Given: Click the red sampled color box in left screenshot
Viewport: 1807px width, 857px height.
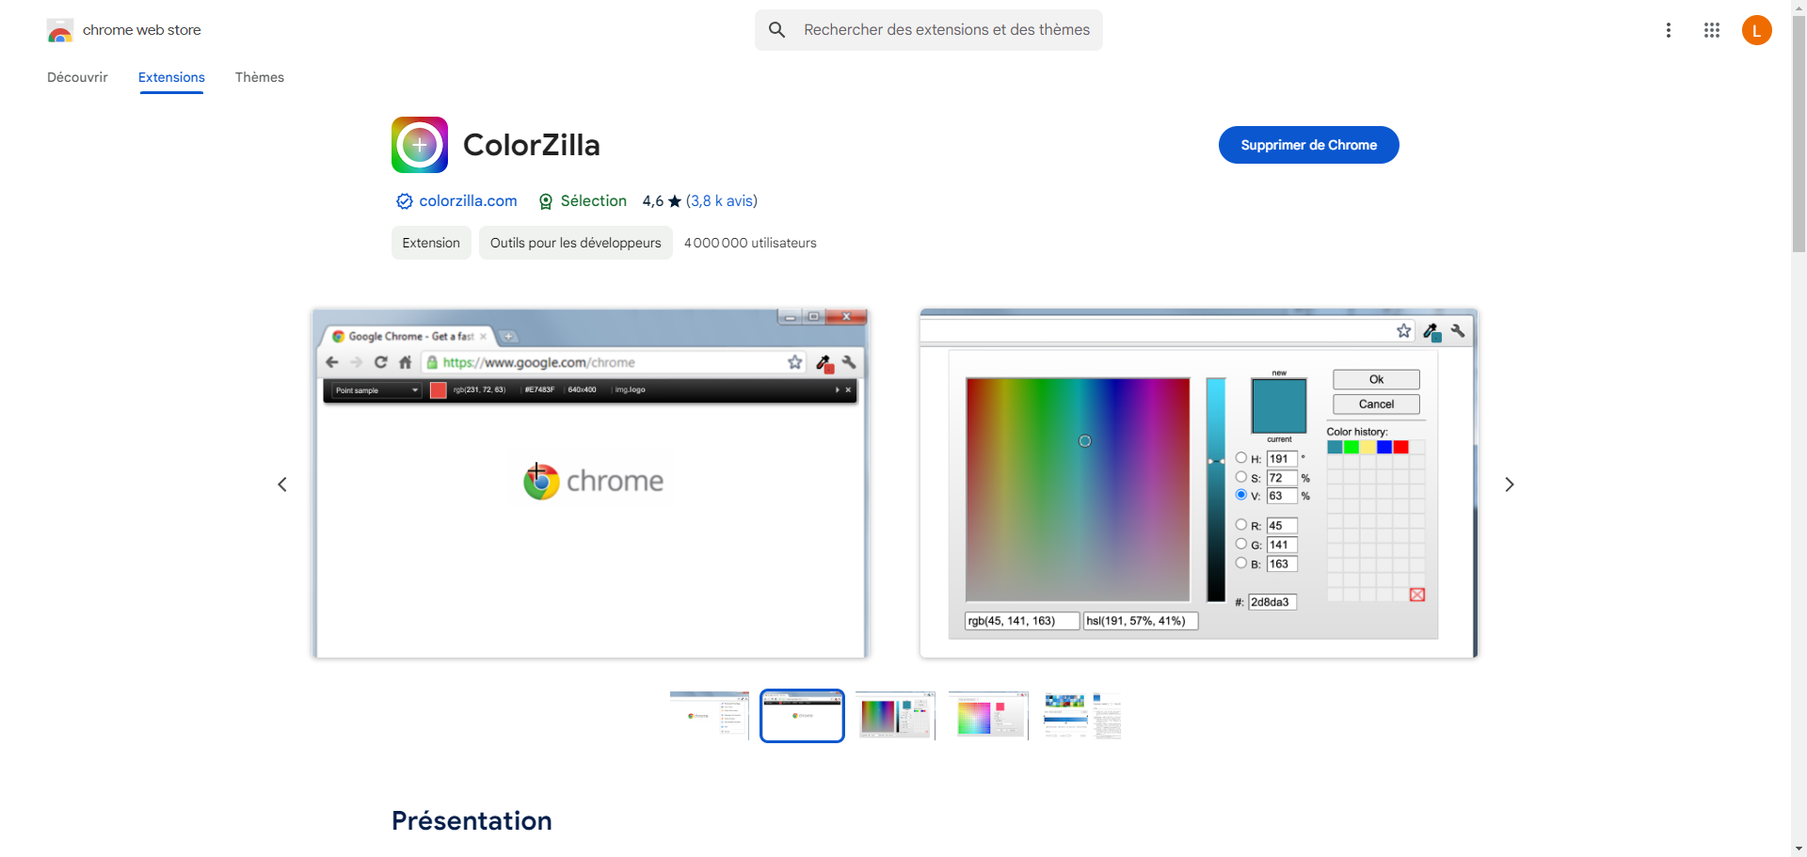Looking at the screenshot, I should [438, 389].
